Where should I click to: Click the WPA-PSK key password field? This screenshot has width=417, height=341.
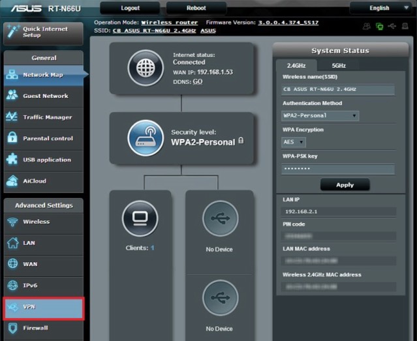(x=338, y=169)
